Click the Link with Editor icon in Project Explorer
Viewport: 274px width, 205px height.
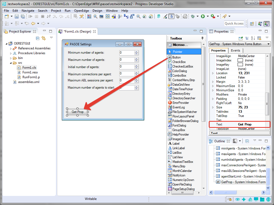[44, 38]
